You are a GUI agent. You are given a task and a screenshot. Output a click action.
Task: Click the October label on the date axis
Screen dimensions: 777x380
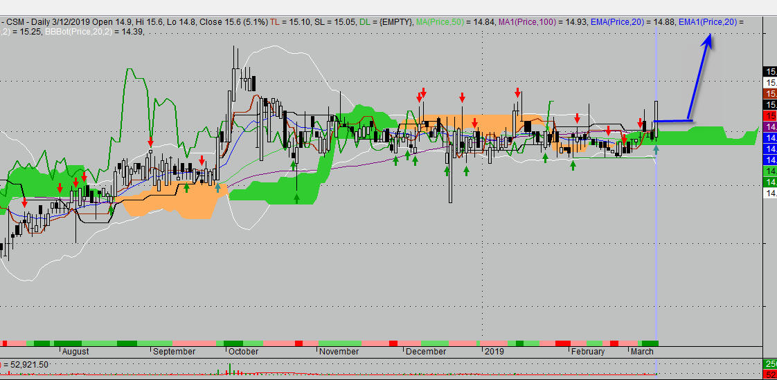[x=243, y=351]
